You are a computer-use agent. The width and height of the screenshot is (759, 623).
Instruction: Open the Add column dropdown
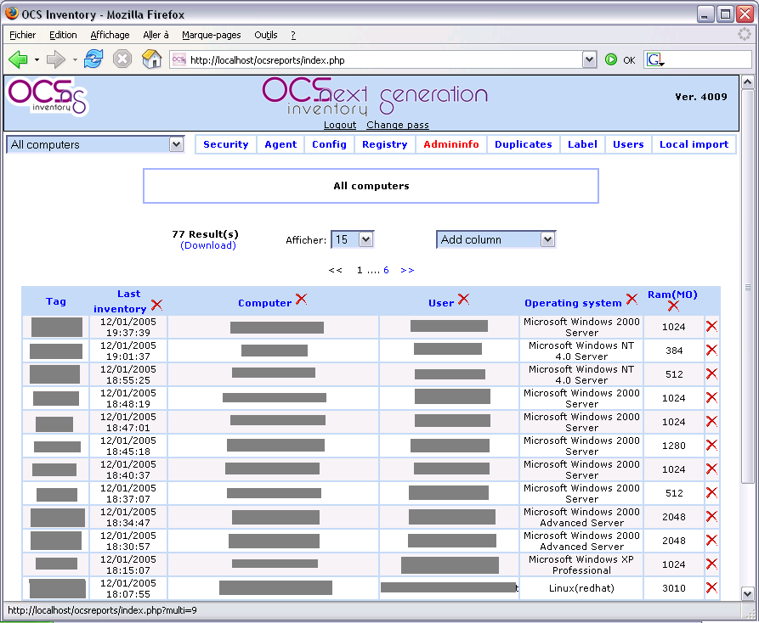(496, 239)
